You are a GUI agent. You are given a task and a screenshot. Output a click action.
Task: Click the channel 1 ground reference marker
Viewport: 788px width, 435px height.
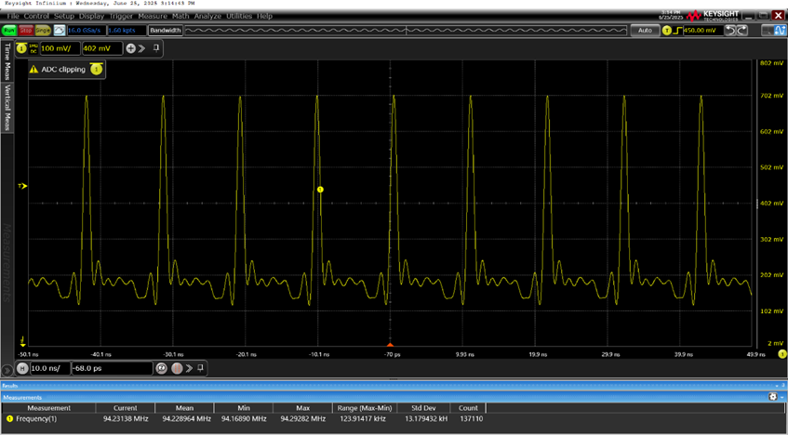[22, 342]
